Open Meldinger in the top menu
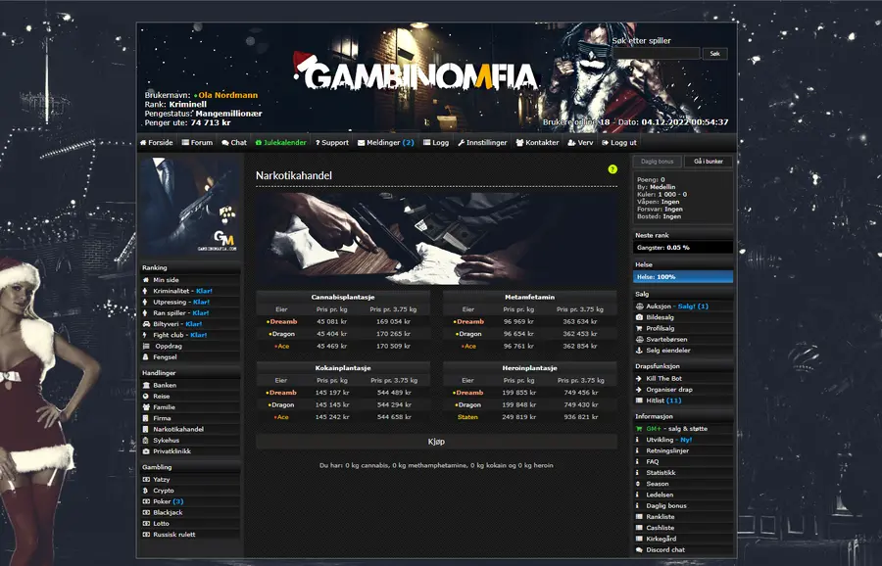Screen dimensions: 882x566 coord(386,143)
